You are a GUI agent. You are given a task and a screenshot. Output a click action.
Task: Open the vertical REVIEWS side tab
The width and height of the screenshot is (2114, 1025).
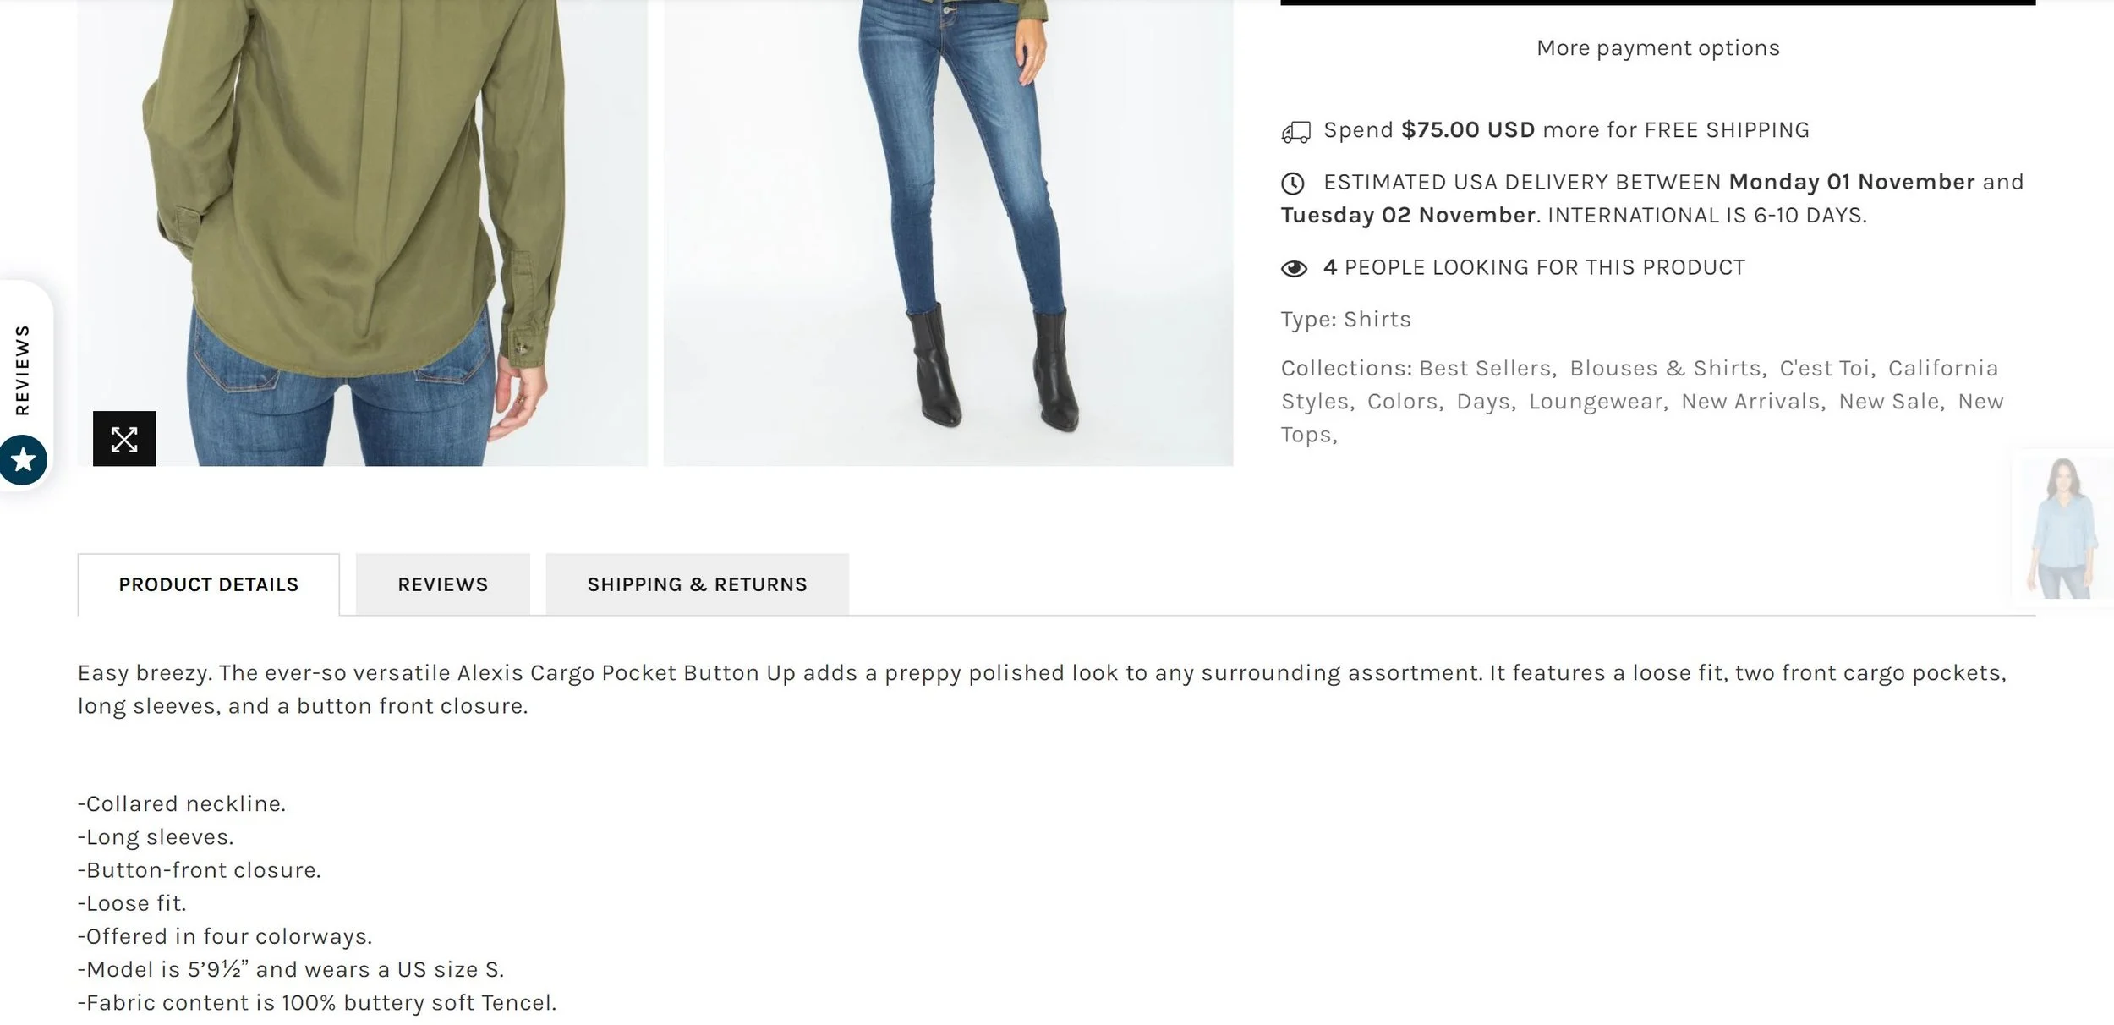pos(23,370)
